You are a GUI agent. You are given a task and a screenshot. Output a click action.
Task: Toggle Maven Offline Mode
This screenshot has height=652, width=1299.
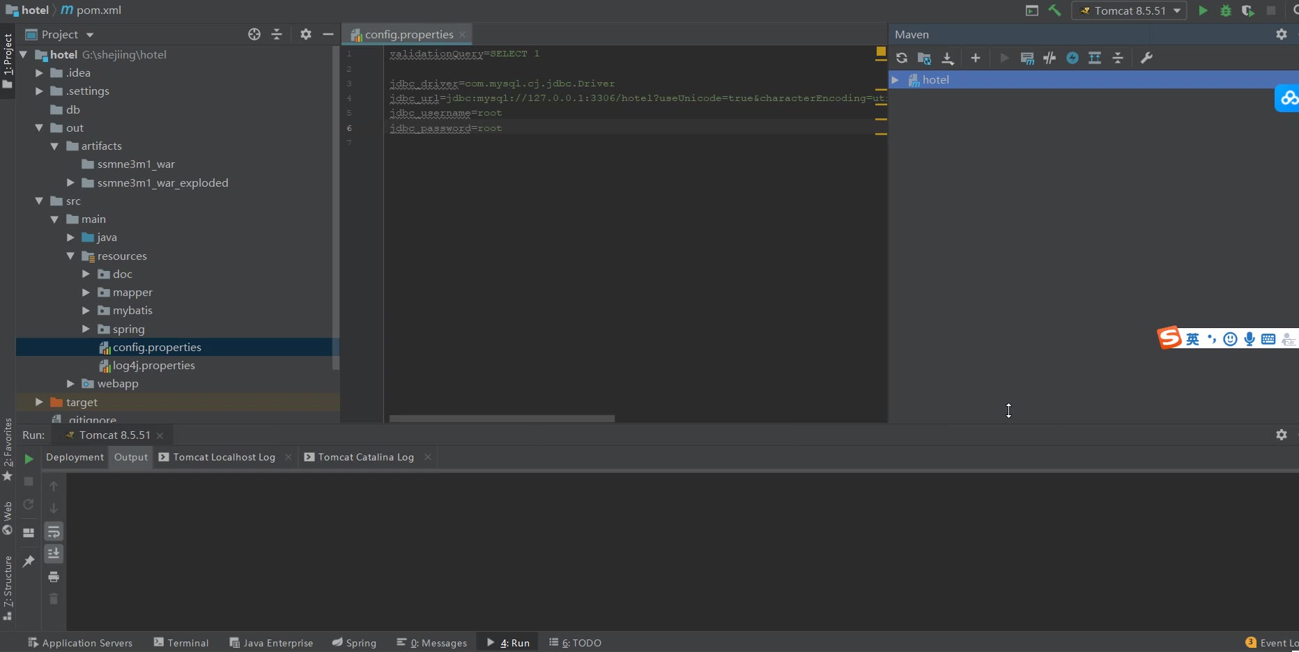click(x=1050, y=58)
